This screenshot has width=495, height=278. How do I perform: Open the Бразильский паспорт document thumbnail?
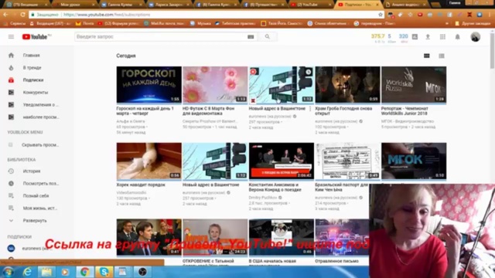click(x=347, y=161)
